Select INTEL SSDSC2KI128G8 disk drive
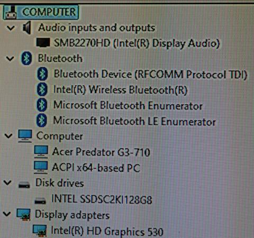 (102, 199)
